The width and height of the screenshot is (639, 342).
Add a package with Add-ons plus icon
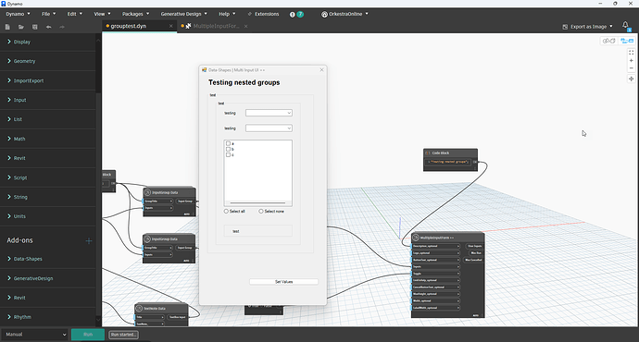tap(89, 240)
